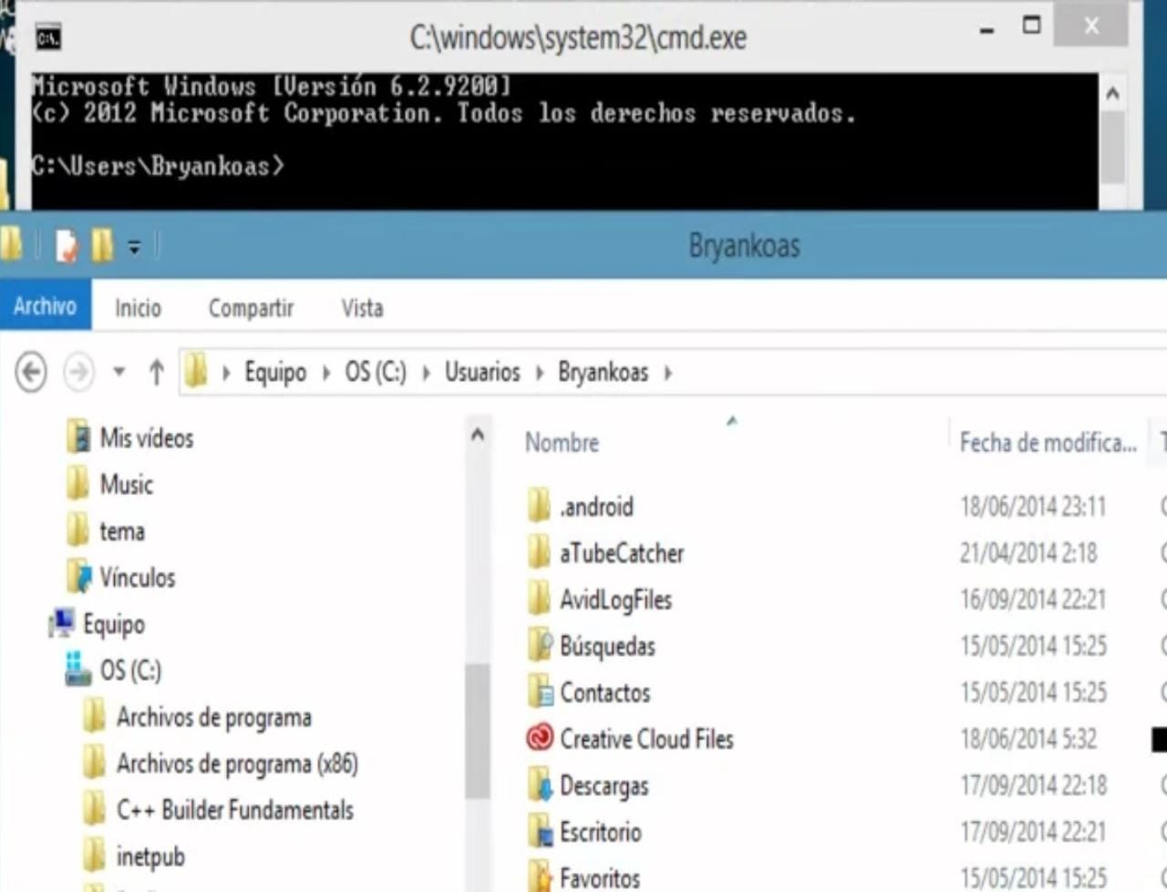
Task: Click navigation pane scrollbar up arrow
Action: click(x=477, y=436)
